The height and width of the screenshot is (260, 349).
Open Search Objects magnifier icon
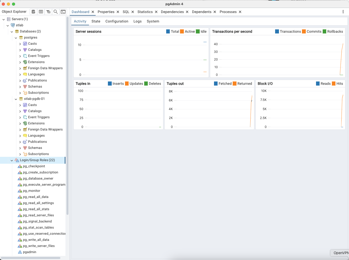pyautogui.click(x=55, y=12)
